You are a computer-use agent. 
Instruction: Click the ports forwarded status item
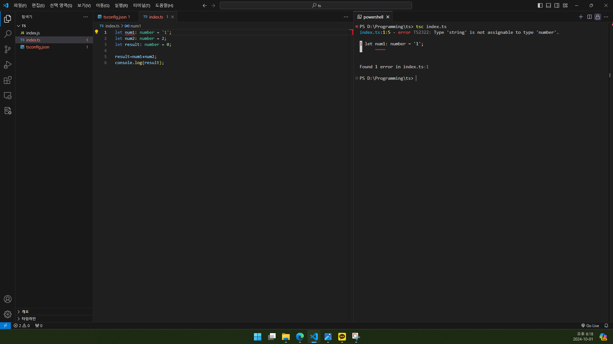pyautogui.click(x=39, y=326)
